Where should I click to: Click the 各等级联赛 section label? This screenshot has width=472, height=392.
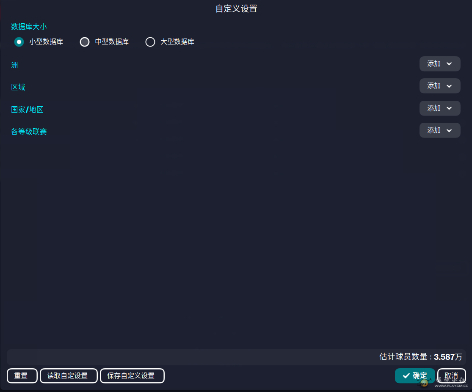coord(29,132)
